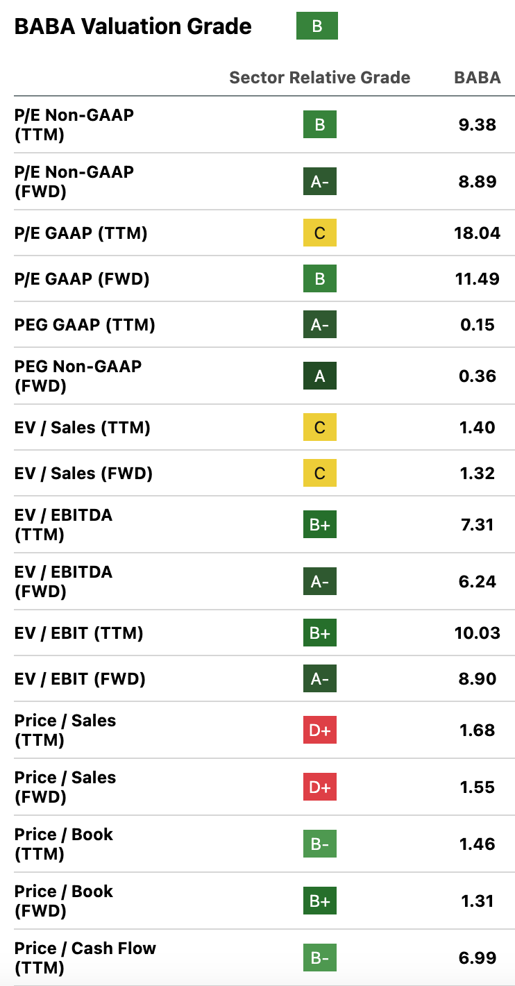Click the D+ grade for Price / Sales (TTM)
The width and height of the screenshot is (515, 986).
click(x=319, y=730)
